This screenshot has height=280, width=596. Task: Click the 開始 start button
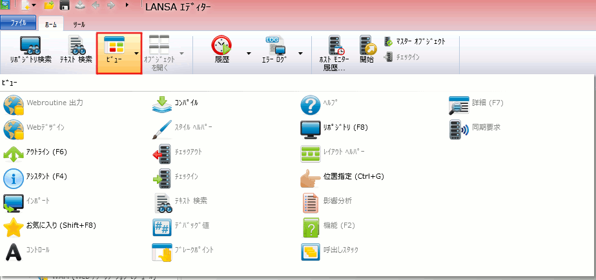pyautogui.click(x=367, y=50)
